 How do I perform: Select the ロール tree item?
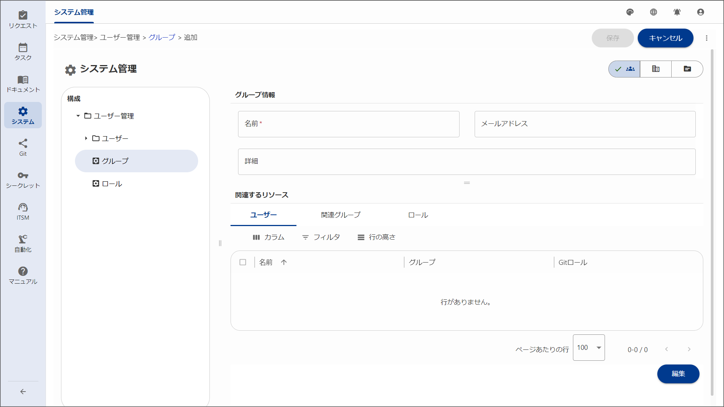point(136,184)
